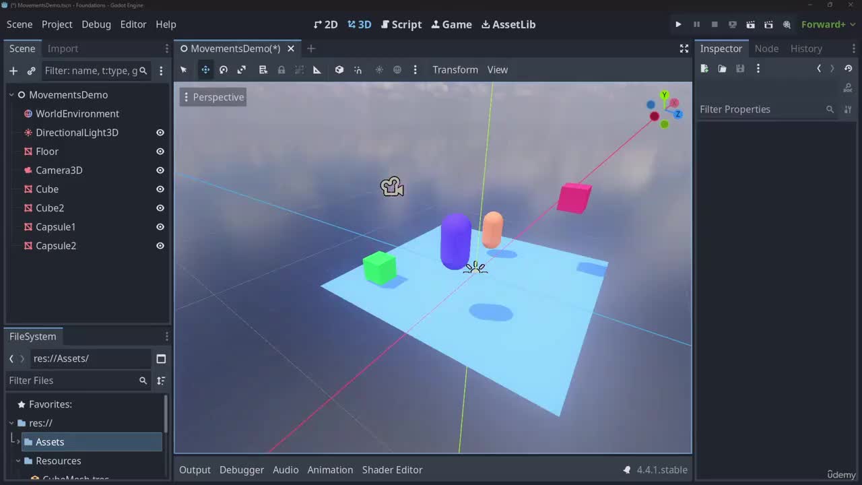Click the instantiate child scene link icon

coord(31,71)
